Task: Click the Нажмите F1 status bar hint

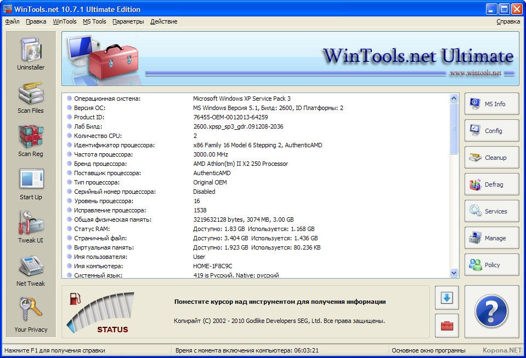Action: click(x=55, y=350)
